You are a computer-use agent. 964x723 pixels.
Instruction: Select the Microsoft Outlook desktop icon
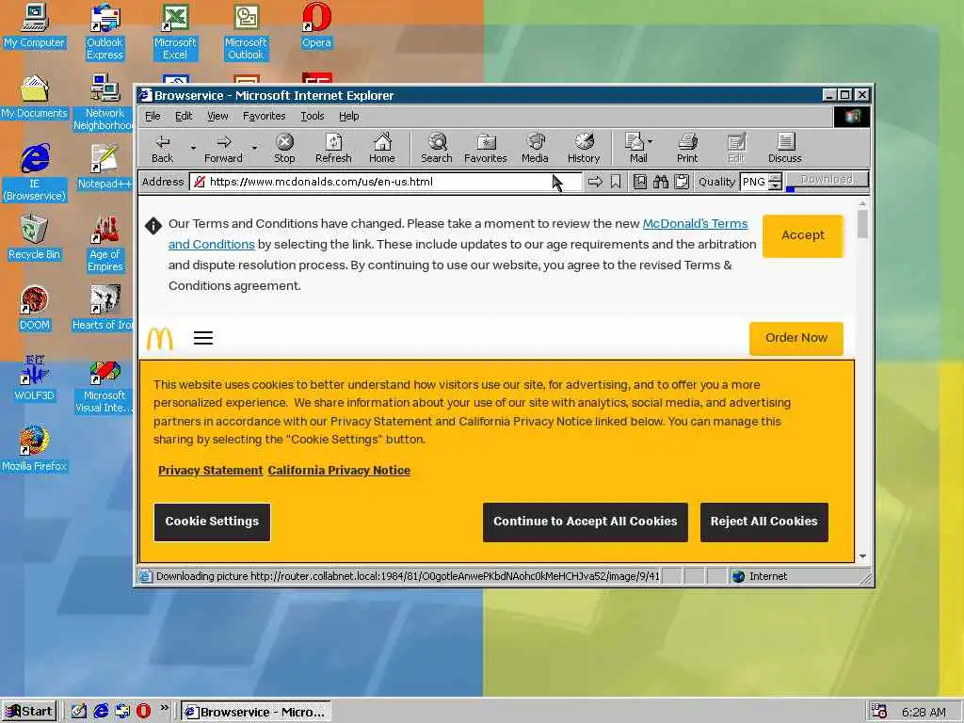coord(246,32)
